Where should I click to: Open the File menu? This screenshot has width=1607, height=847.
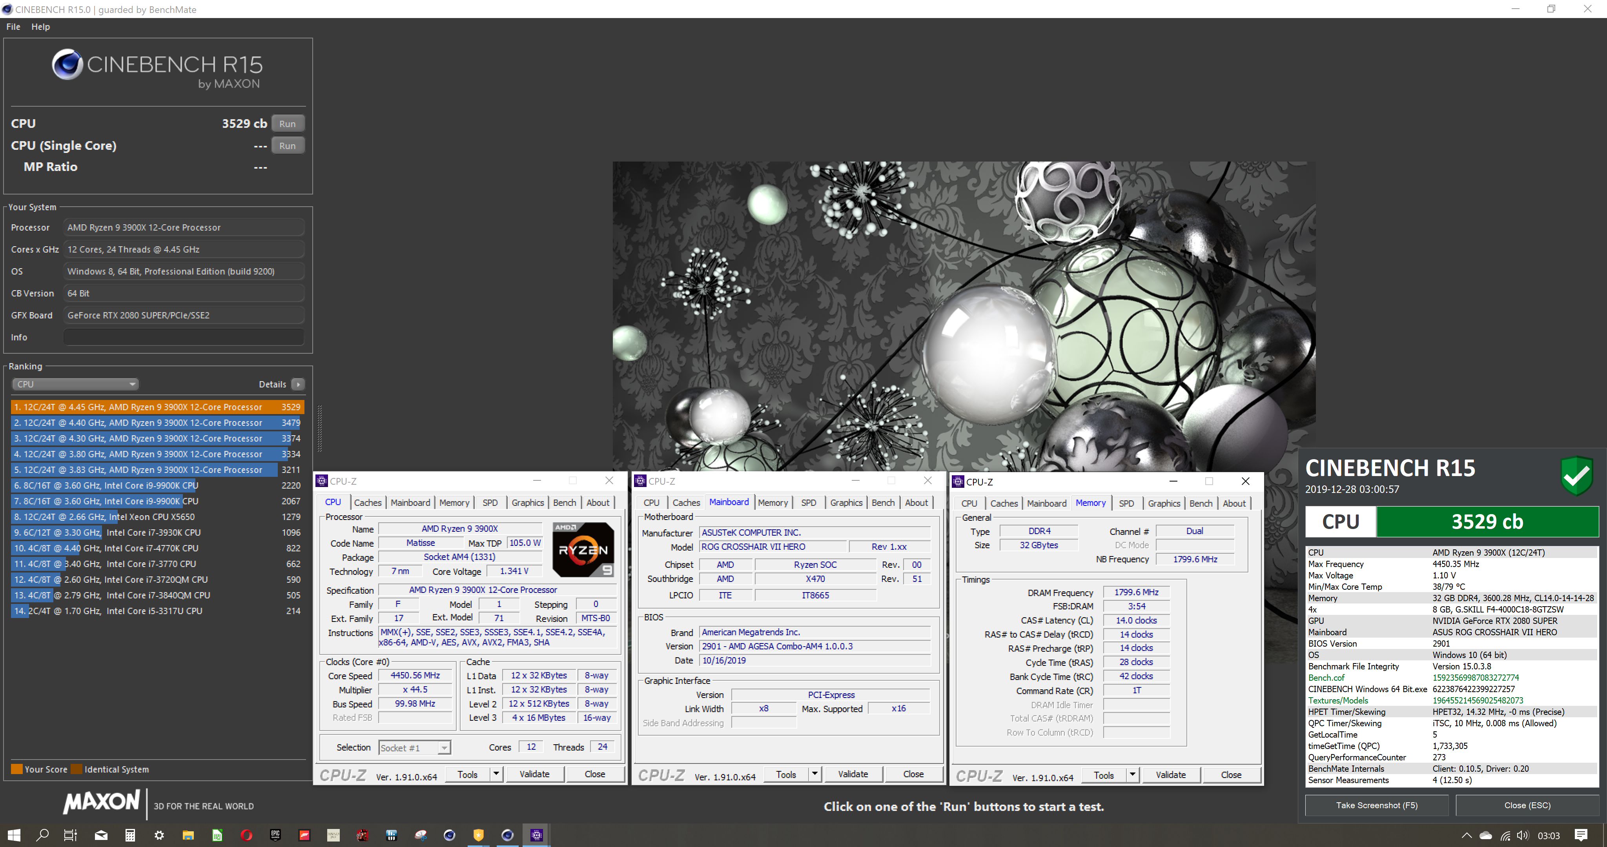coord(13,27)
